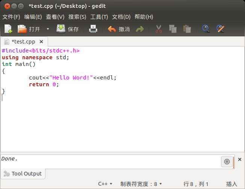
Task: Click the int main() line
Action: click(x=18, y=64)
